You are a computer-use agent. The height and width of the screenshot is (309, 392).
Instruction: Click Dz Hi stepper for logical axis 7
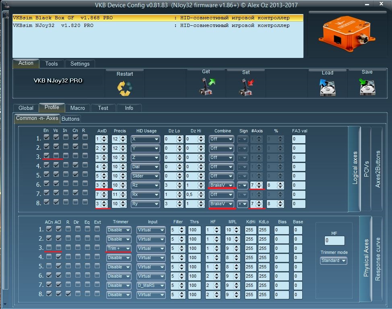(201, 195)
